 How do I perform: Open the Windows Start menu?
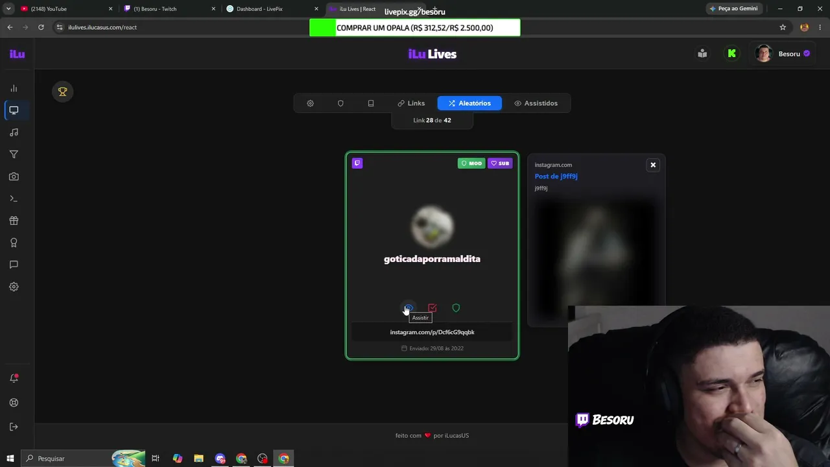pos(9,459)
